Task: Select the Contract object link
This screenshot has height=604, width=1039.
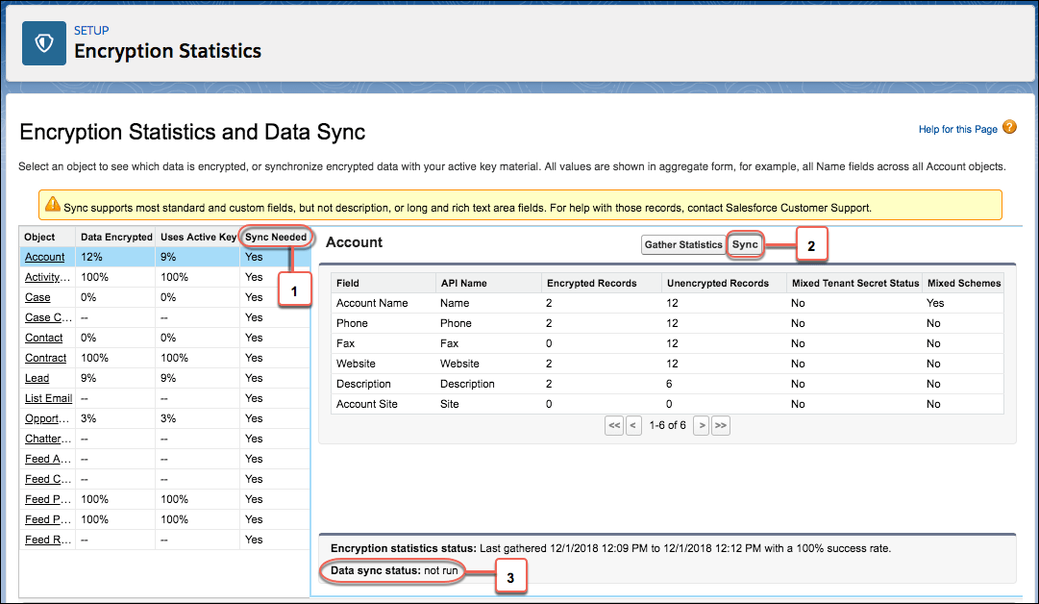Action: (x=46, y=358)
